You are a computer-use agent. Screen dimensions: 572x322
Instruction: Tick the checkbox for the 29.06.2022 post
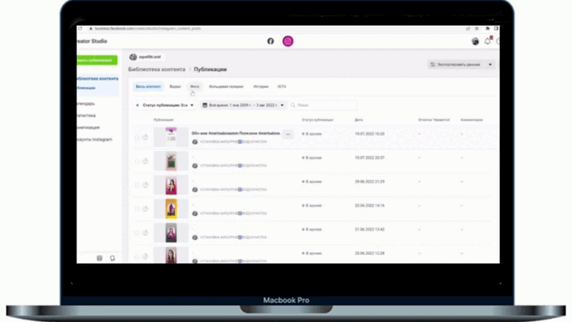(137, 185)
